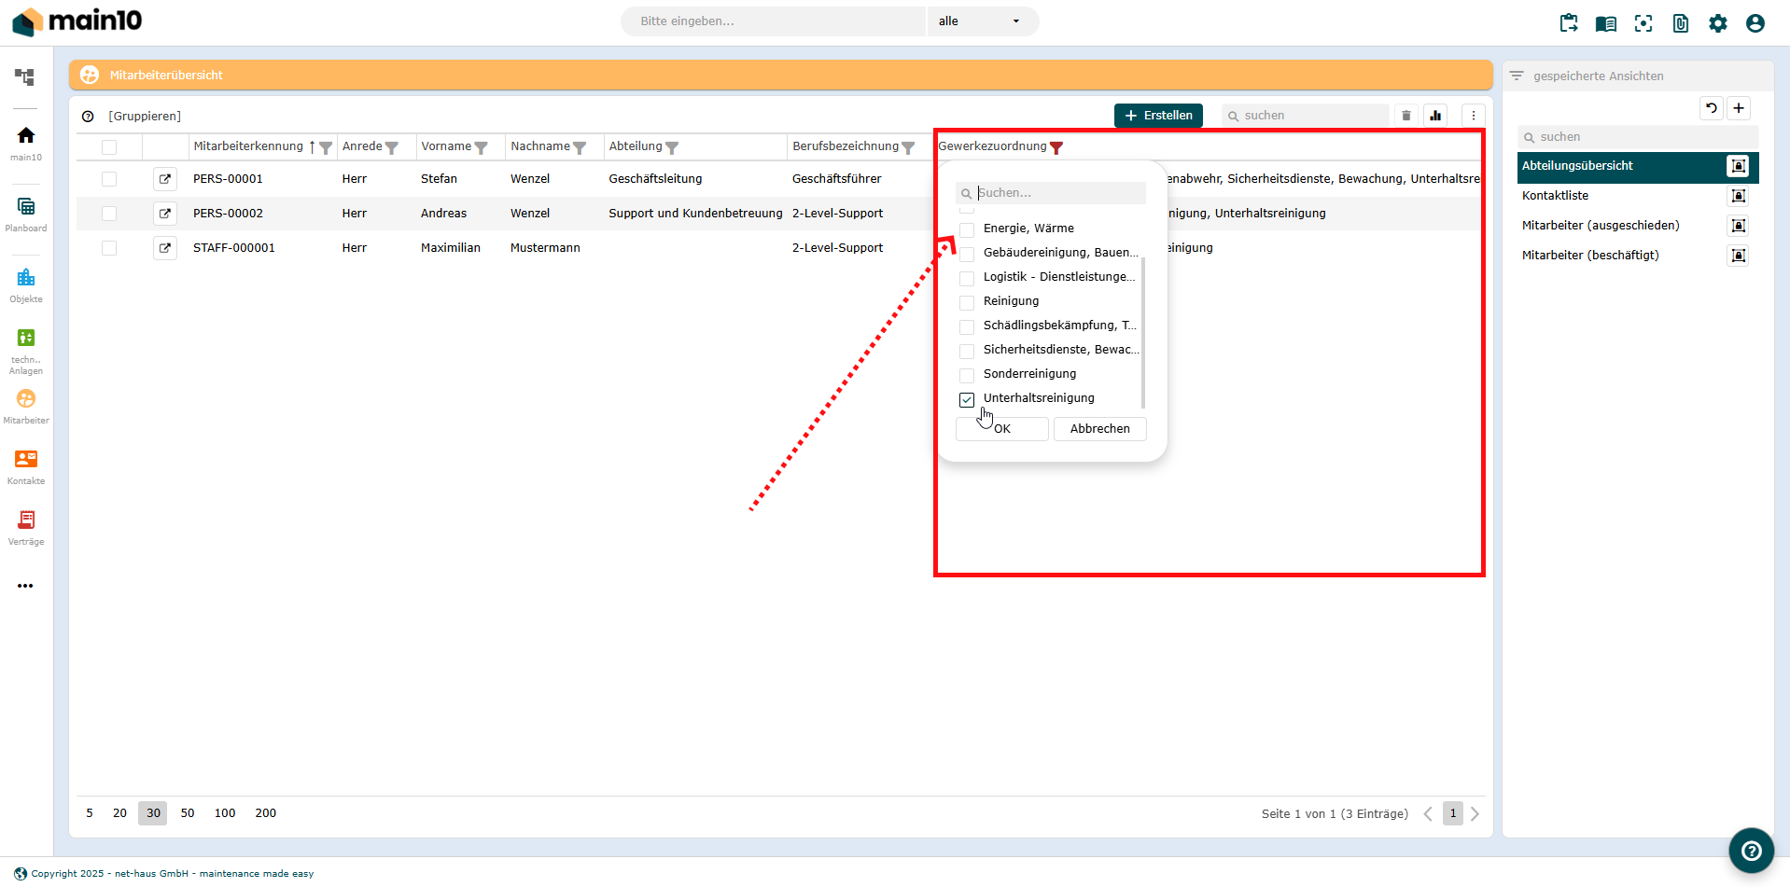The width and height of the screenshot is (1790, 887).
Task: Tick the Reinigung filter checkbox
Action: pyautogui.click(x=967, y=302)
